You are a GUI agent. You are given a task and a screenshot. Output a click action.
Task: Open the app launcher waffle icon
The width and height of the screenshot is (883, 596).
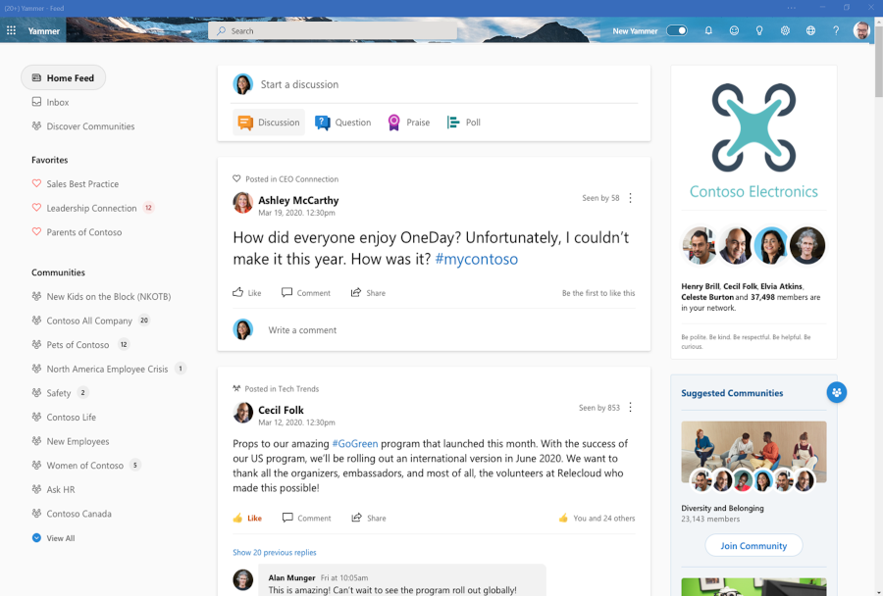coord(11,30)
